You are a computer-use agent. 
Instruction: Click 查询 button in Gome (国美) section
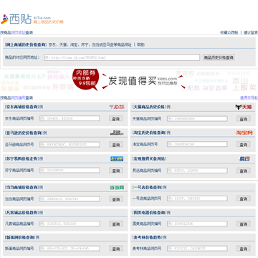point(244,224)
